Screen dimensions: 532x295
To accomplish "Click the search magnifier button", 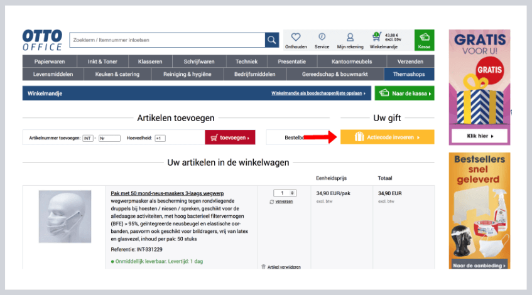I will pos(272,40).
